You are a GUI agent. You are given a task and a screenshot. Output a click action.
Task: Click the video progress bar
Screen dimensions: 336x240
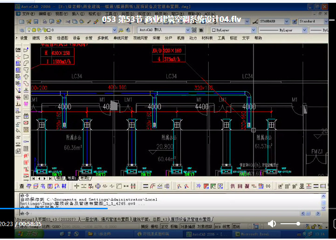pos(168,208)
